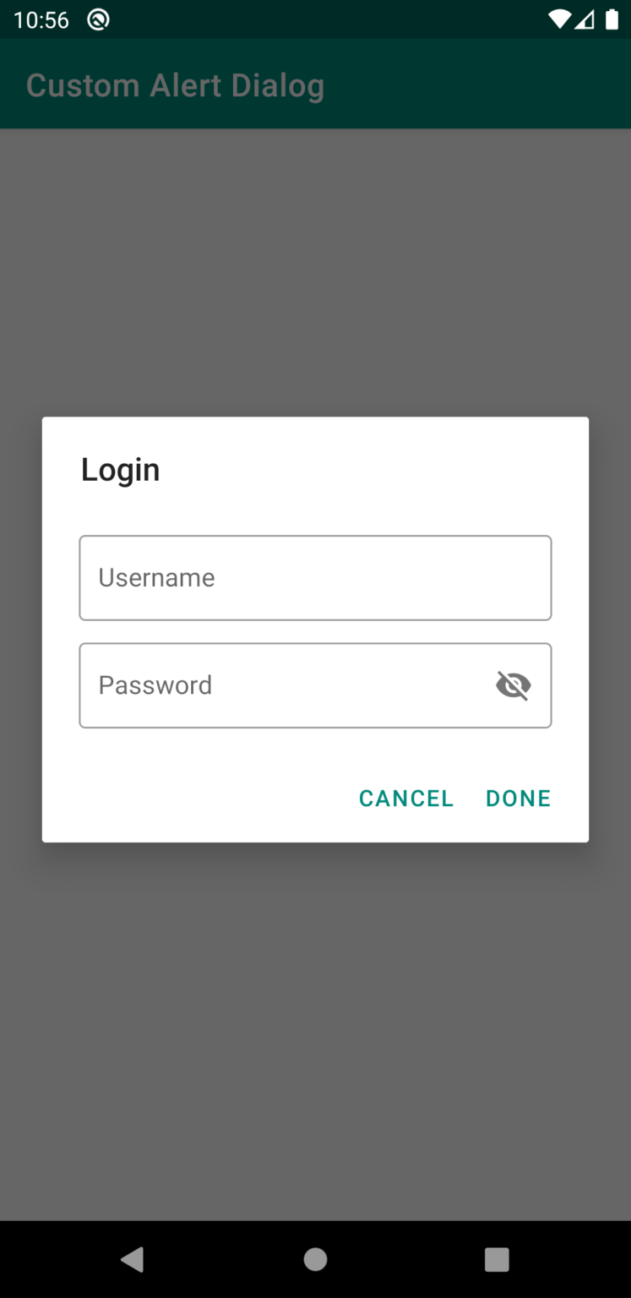Click blank dialog space beside Login heading
This screenshot has width=631, height=1298.
[372, 470]
